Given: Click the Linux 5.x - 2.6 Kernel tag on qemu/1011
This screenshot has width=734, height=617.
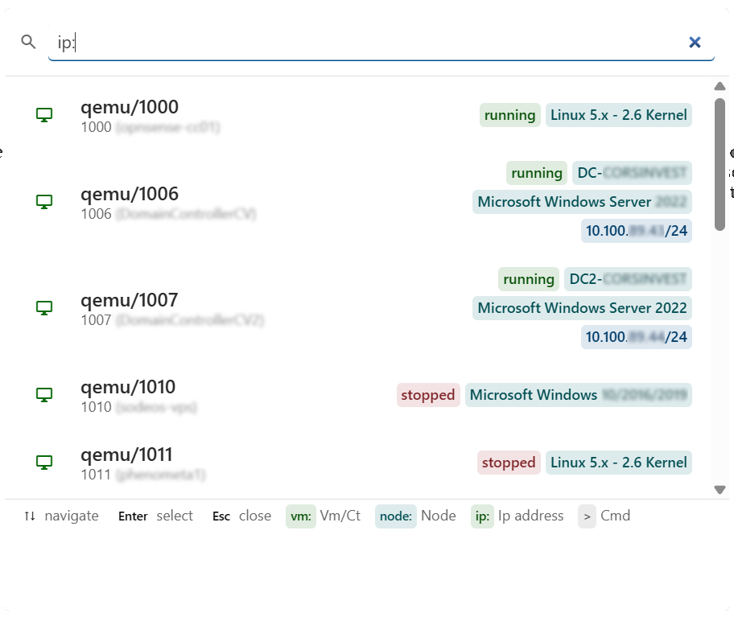Looking at the screenshot, I should [618, 463].
